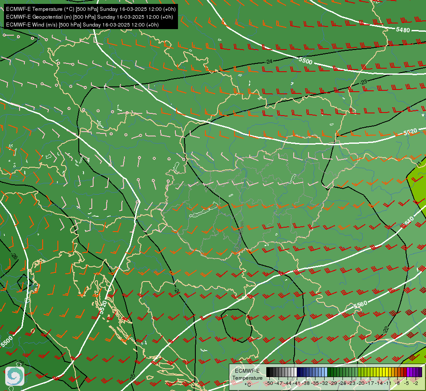426x391 pixels.
Task: Click the -38 value on the legend scale
Action: pos(305,383)
